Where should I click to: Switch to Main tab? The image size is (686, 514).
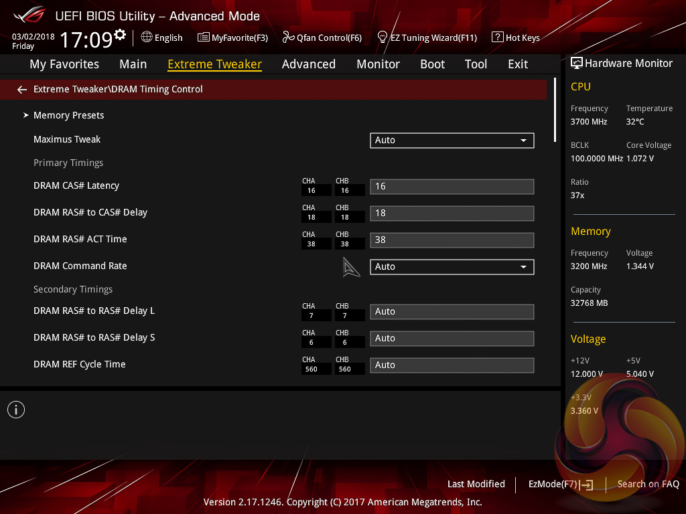coord(133,64)
